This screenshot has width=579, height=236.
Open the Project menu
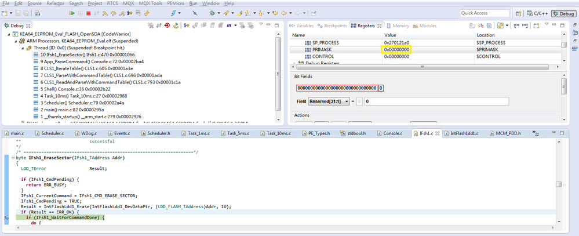pos(95,3)
